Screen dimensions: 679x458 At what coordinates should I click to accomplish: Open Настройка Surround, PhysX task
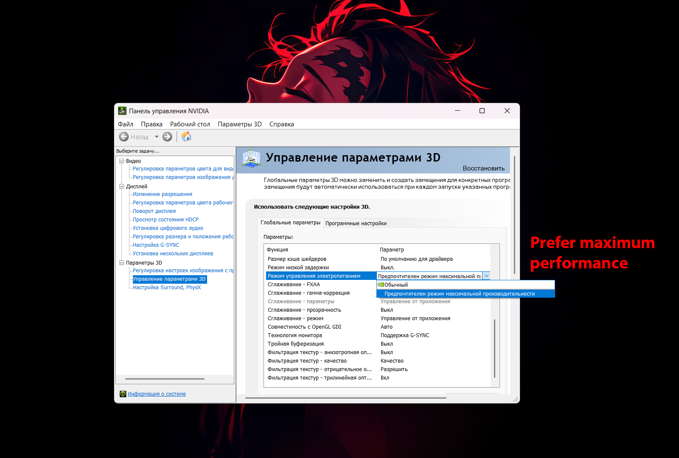click(167, 288)
